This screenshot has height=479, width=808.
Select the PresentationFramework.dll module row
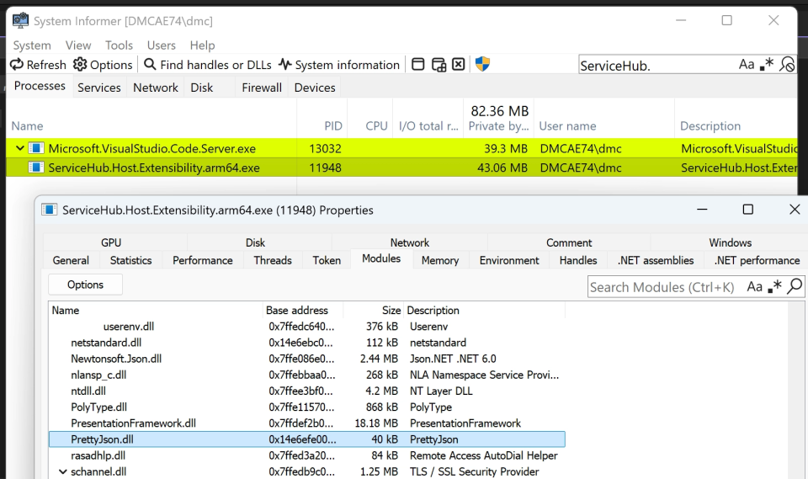click(307, 423)
